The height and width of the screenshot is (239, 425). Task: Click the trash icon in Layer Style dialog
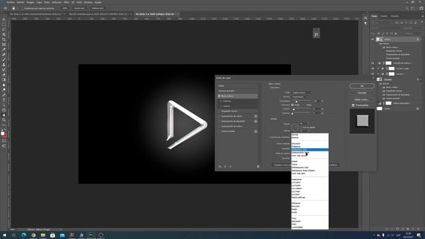[258, 167]
